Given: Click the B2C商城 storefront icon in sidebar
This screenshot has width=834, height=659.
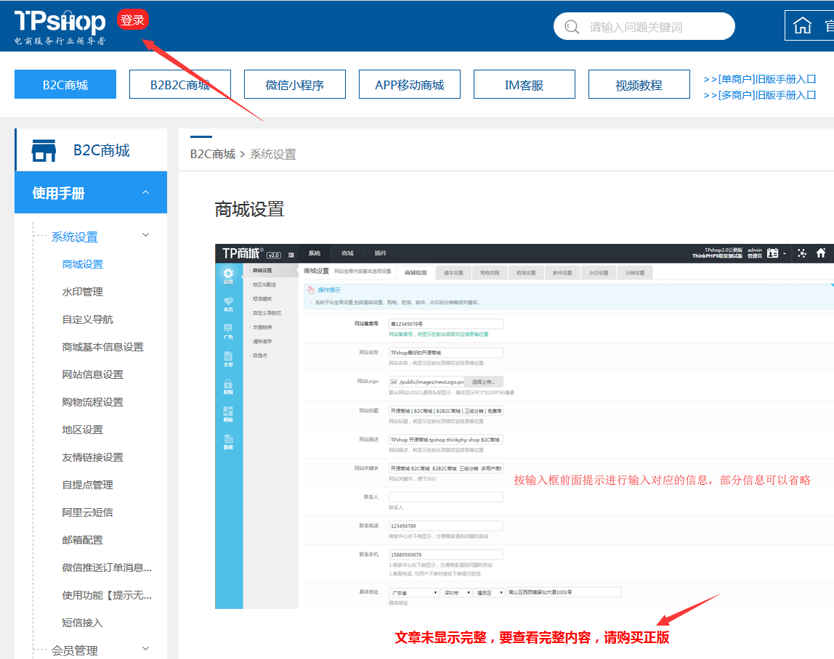Looking at the screenshot, I should 44,151.
